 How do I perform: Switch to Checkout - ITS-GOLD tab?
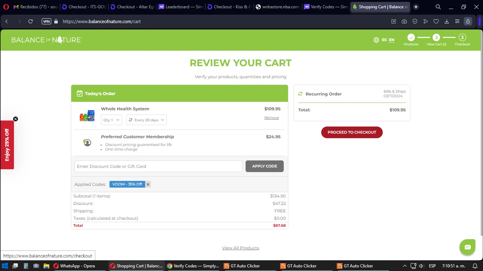pos(84,7)
